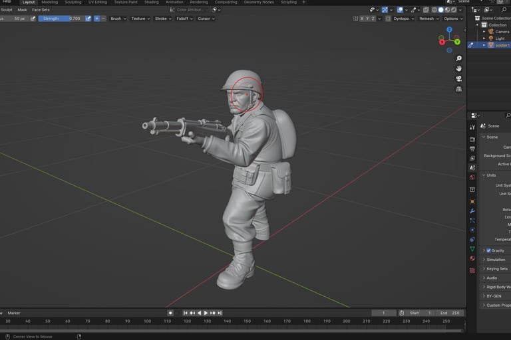The width and height of the screenshot is (511, 340).
Task: Switch to the Shading workspace tab
Action: click(151, 3)
